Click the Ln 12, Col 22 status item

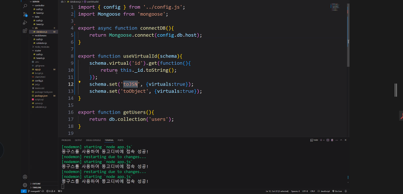pyautogui.click(x=277, y=191)
